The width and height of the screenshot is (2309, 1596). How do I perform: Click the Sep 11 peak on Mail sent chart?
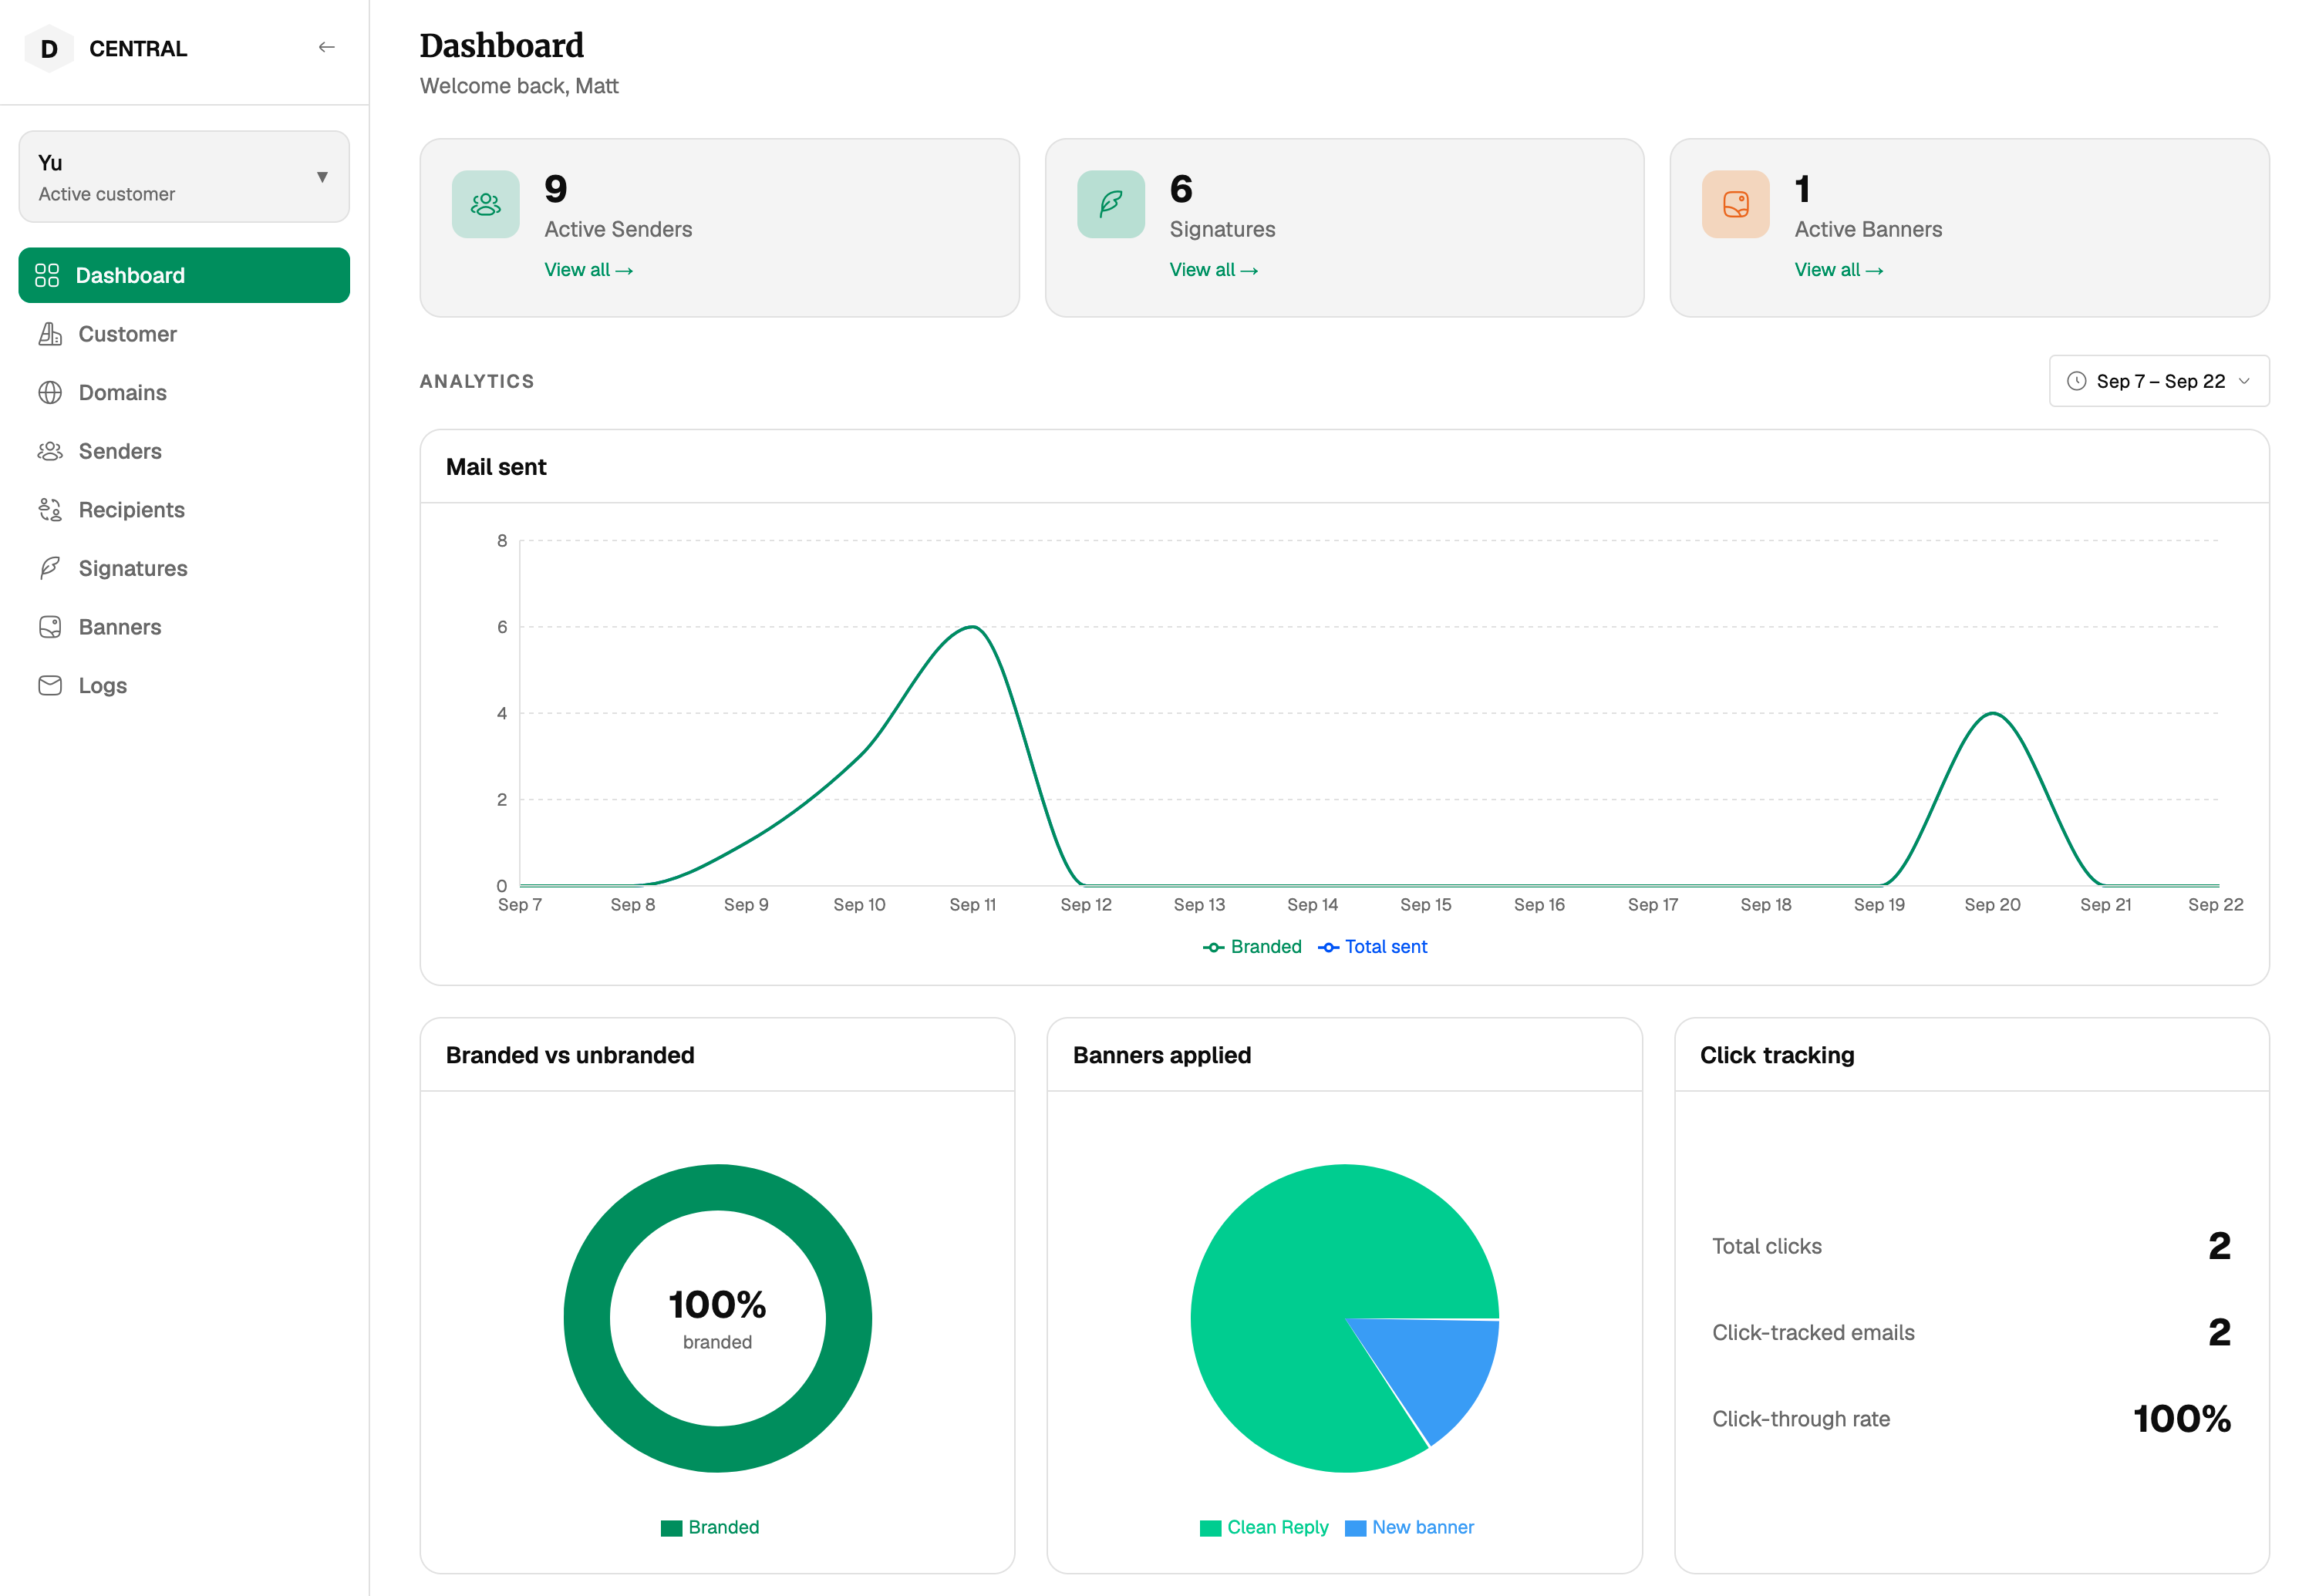coord(973,627)
